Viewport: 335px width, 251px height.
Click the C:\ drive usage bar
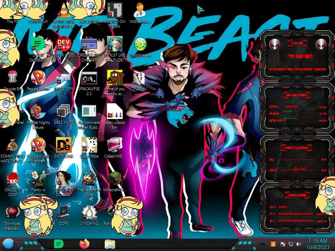pyautogui.click(x=283, y=207)
